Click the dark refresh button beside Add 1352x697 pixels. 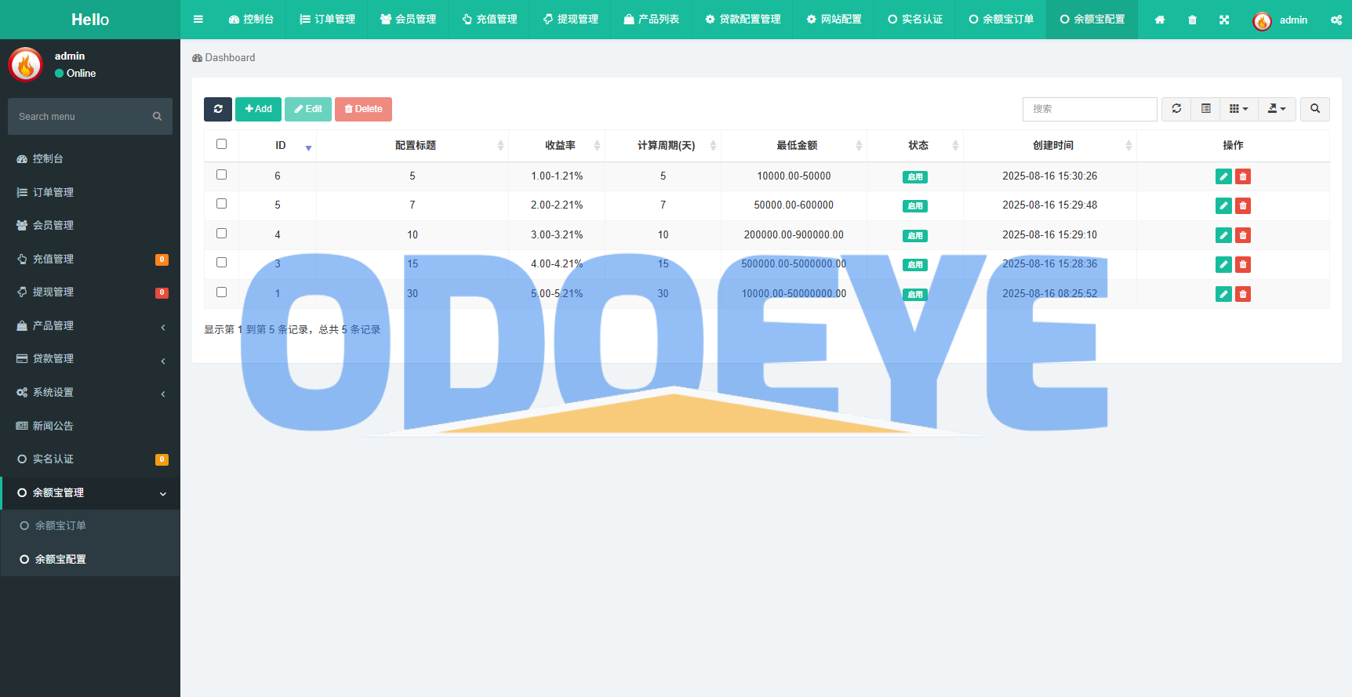pos(218,109)
